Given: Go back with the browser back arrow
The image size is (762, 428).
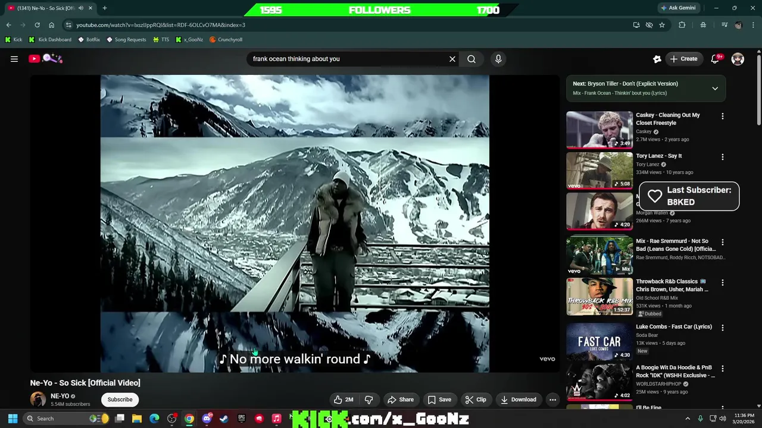Looking at the screenshot, I should 8,25.
